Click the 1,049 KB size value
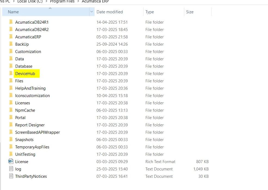The image size is (268, 190). [201, 169]
